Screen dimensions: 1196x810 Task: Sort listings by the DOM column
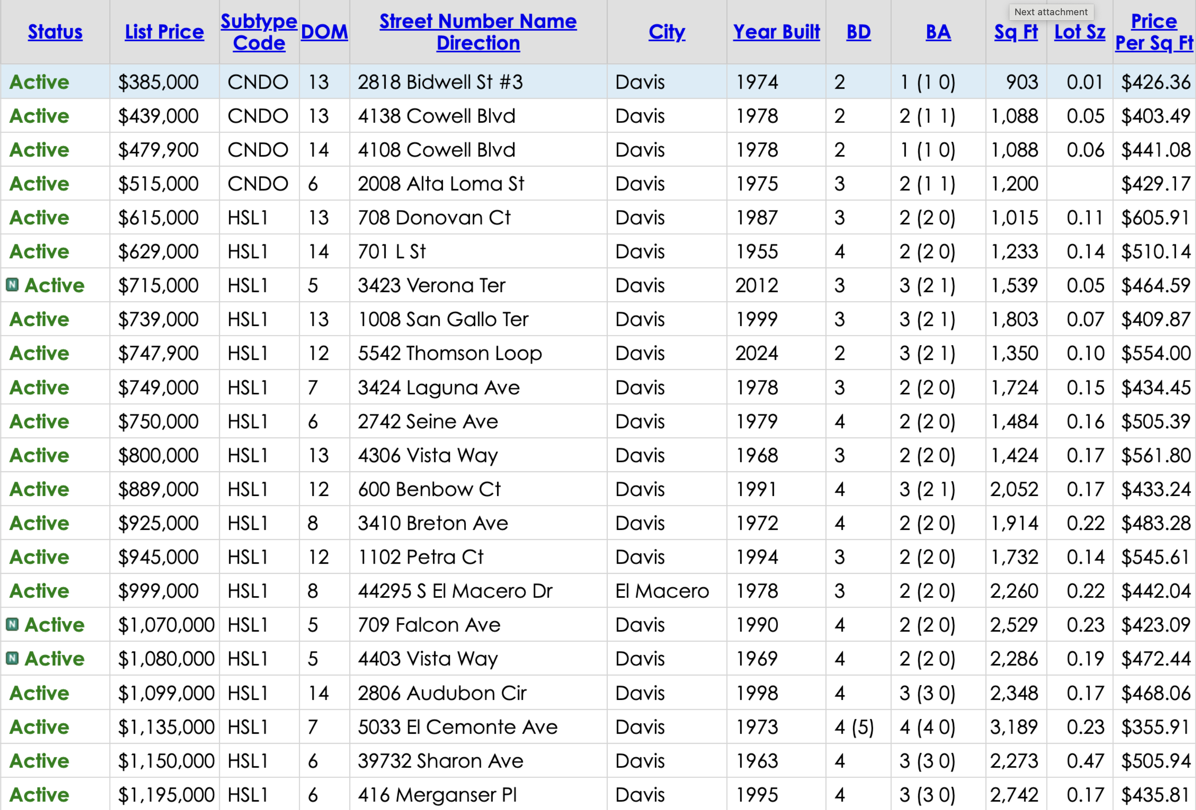[324, 32]
